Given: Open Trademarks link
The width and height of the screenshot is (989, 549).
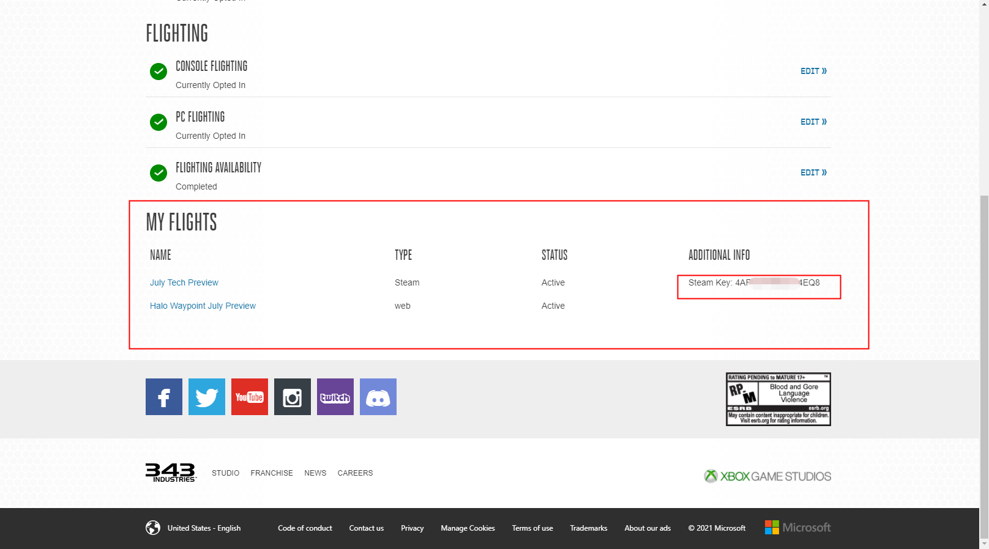Looking at the screenshot, I should (x=589, y=528).
